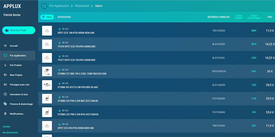275x137 pixels.
Task: Sort by STOCK PLATEFORME column
Action: coord(254,17)
